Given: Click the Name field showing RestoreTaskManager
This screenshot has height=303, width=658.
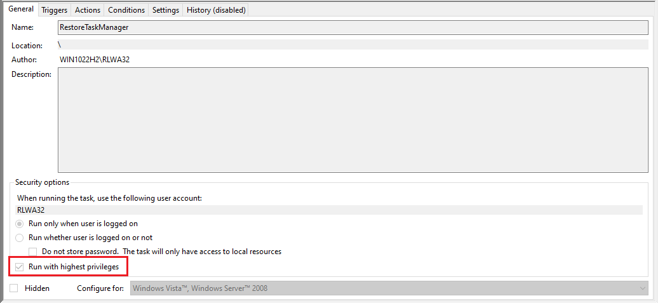Looking at the screenshot, I should (353, 27).
